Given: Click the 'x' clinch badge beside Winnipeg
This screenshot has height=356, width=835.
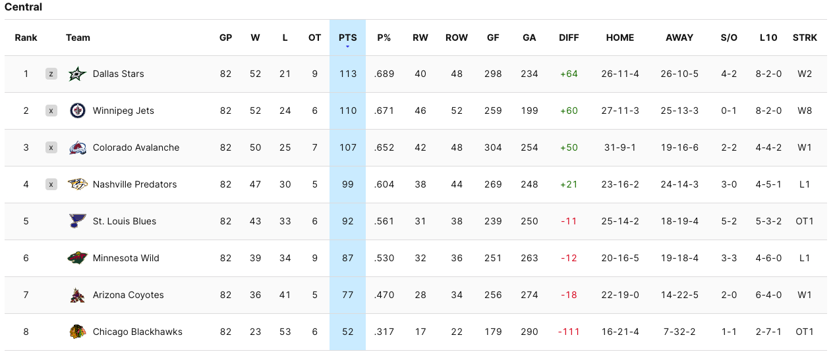Looking at the screenshot, I should tap(51, 111).
